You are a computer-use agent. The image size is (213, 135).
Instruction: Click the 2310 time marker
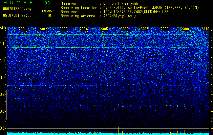(205, 29)
